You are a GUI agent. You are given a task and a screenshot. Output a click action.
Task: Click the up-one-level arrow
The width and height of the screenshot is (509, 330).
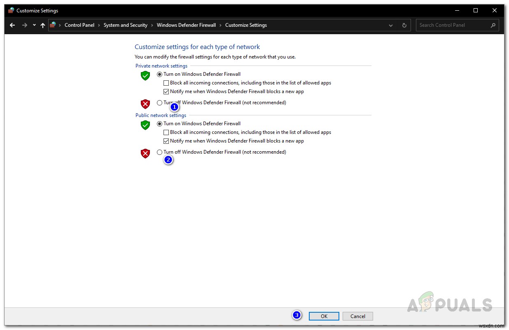click(43, 25)
